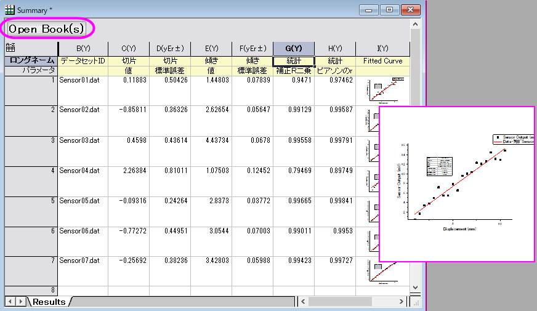This screenshot has width=537, height=311.
Task: Click the ピアソンのr parameter cell
Action: [335, 71]
